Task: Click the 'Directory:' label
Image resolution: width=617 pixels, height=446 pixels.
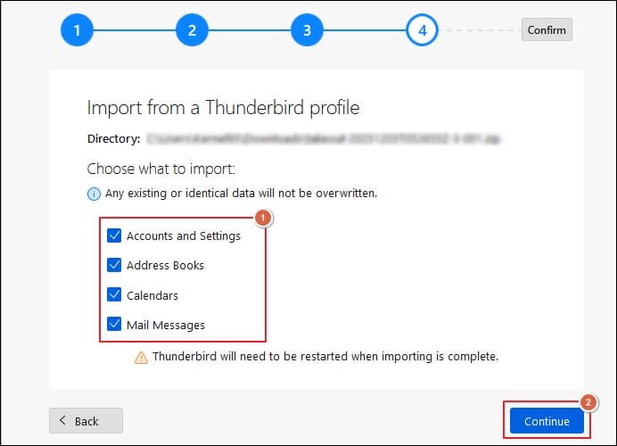Action: click(x=114, y=139)
